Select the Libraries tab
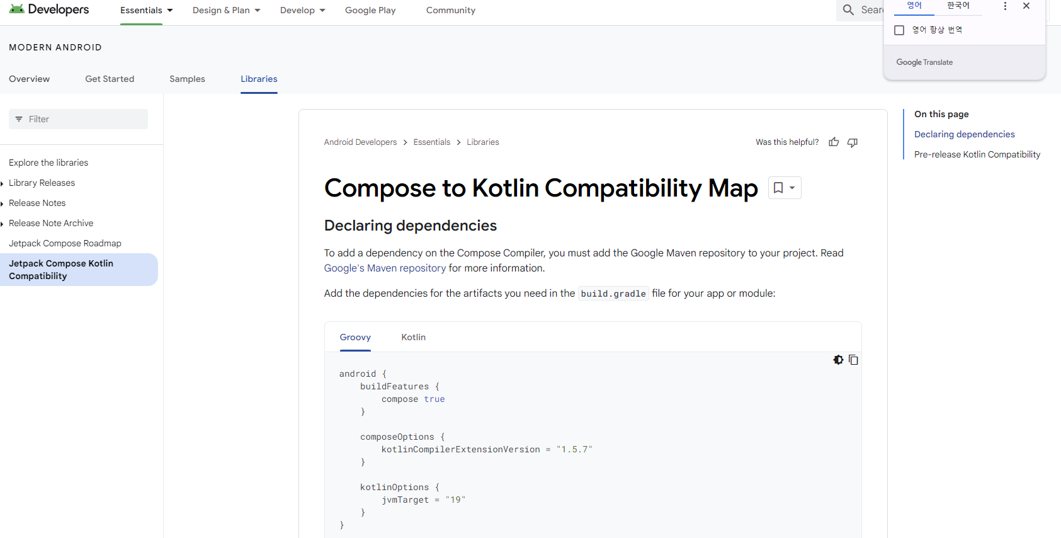Viewport: 1061px width, 538px height. pyautogui.click(x=259, y=79)
